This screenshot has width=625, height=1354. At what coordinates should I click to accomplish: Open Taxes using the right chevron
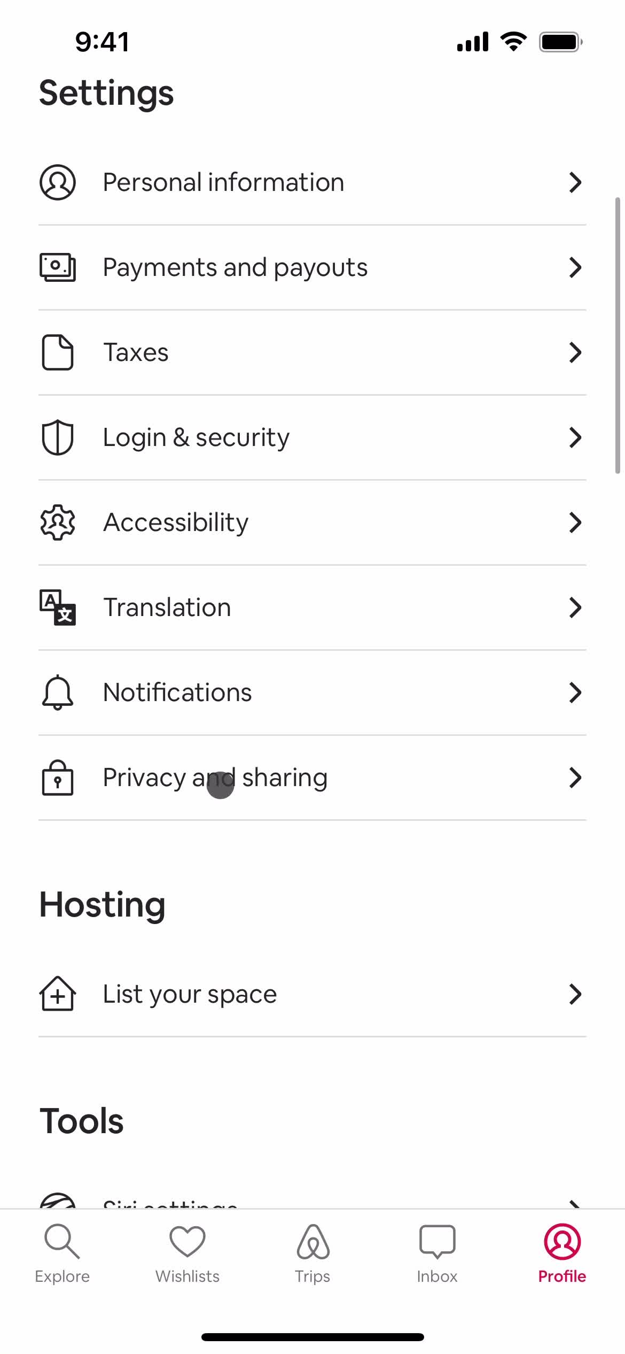coord(575,352)
